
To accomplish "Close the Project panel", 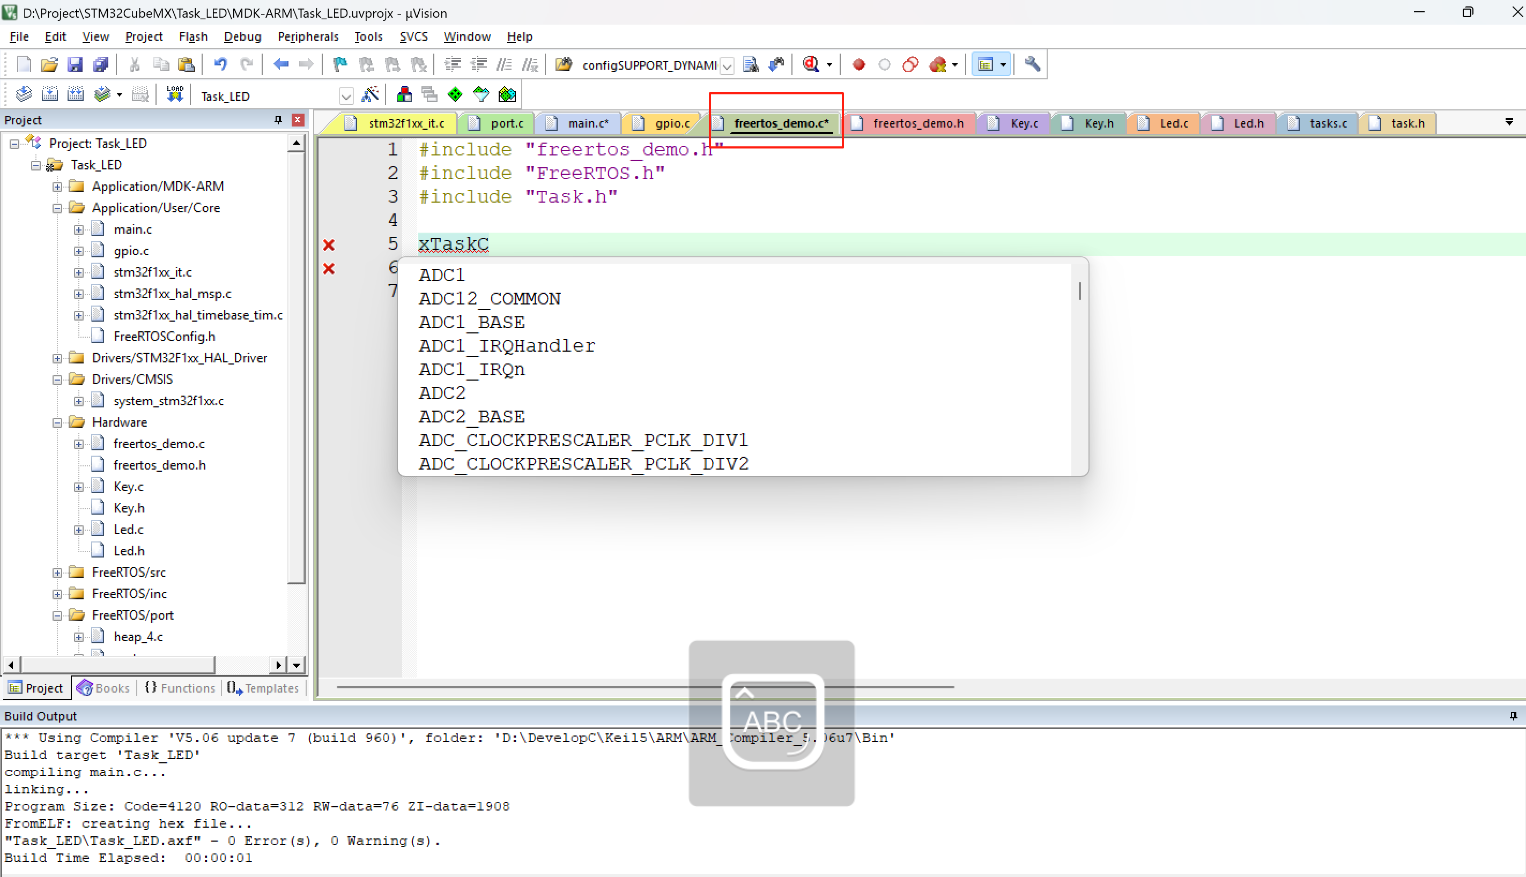I will (298, 120).
